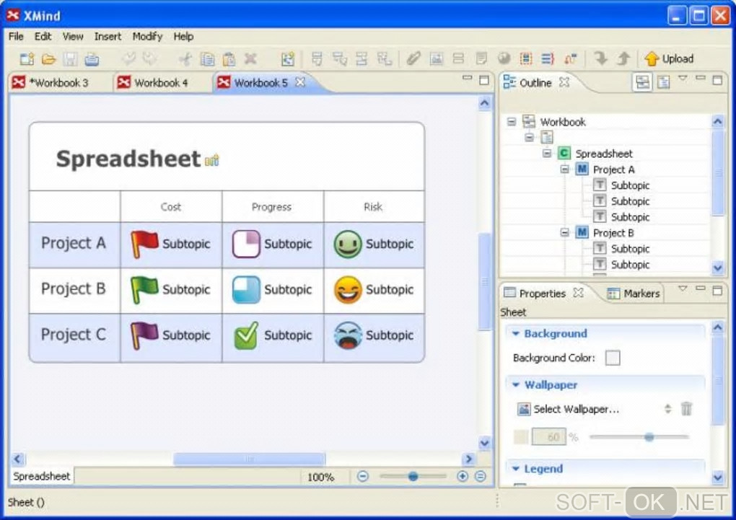Click the Copy toolbar icon
This screenshot has height=520, width=736.
coord(207,58)
